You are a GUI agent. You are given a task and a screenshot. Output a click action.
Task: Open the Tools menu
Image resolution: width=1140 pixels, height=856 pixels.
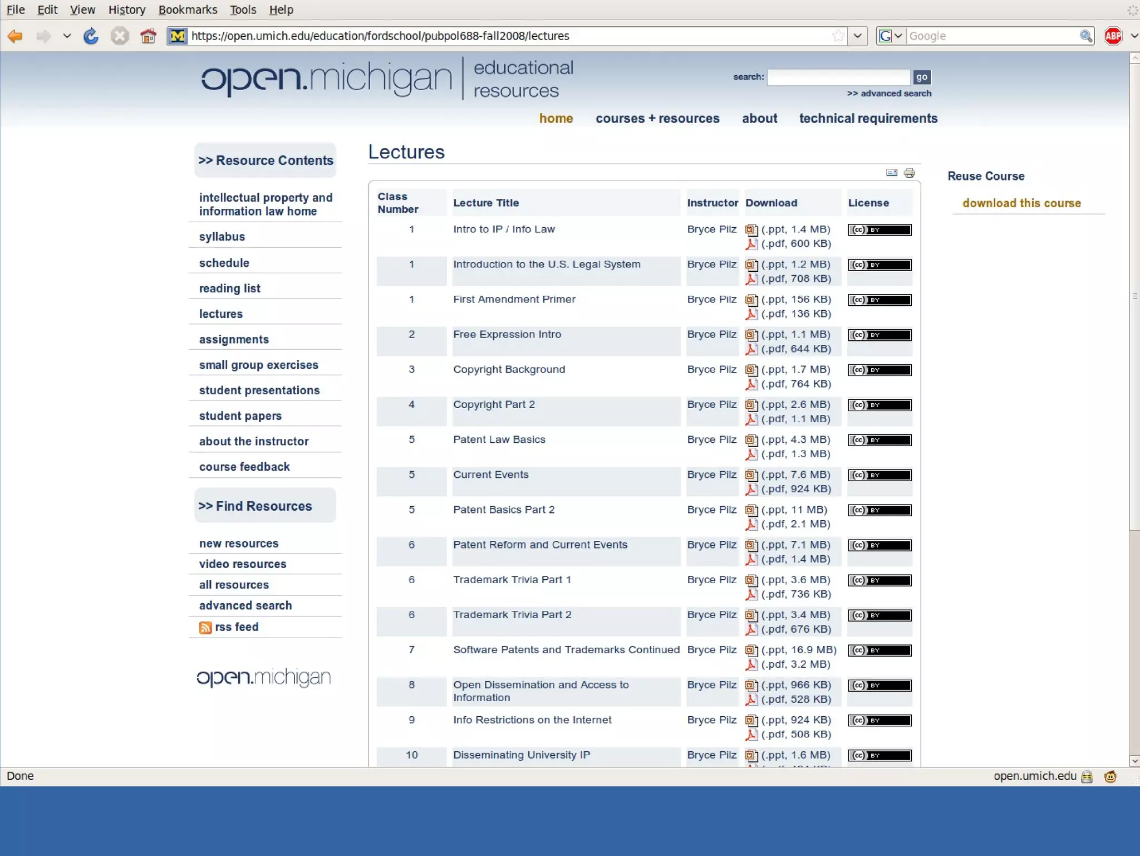click(243, 9)
